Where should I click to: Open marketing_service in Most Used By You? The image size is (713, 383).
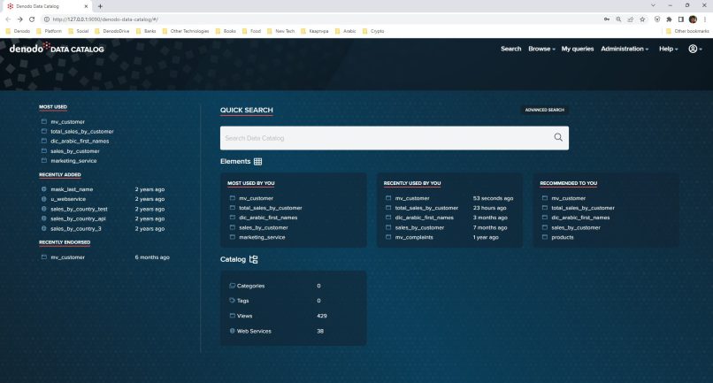(x=262, y=237)
